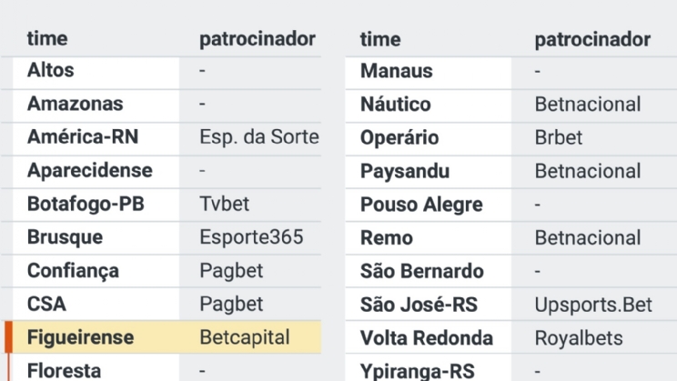This screenshot has width=677, height=381.
Task: Click the left 'time' column header
Action: pyautogui.click(x=47, y=39)
